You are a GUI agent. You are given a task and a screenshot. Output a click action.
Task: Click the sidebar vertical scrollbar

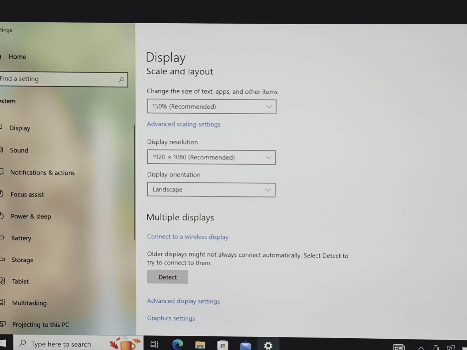(x=135, y=182)
